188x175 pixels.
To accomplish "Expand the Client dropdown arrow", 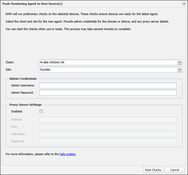I will pos(180,62).
